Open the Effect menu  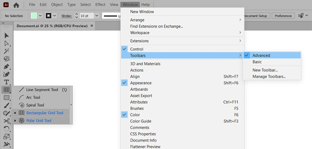coord(100,4)
